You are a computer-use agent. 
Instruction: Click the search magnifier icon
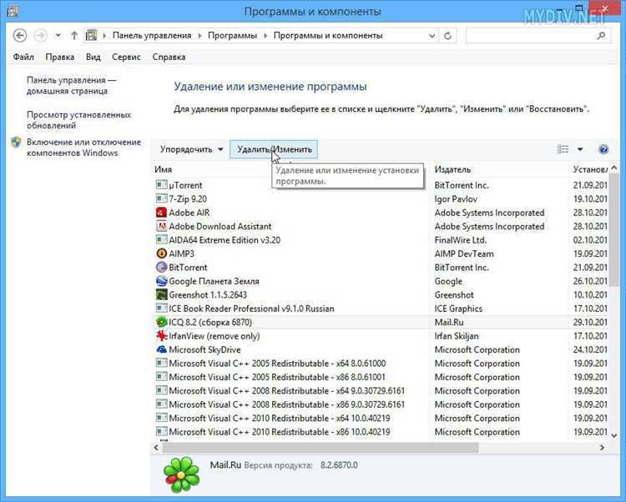click(601, 36)
